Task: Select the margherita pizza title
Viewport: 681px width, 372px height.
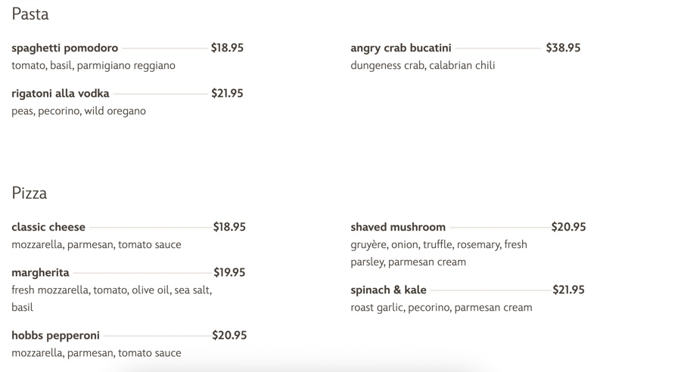Action: (40, 272)
